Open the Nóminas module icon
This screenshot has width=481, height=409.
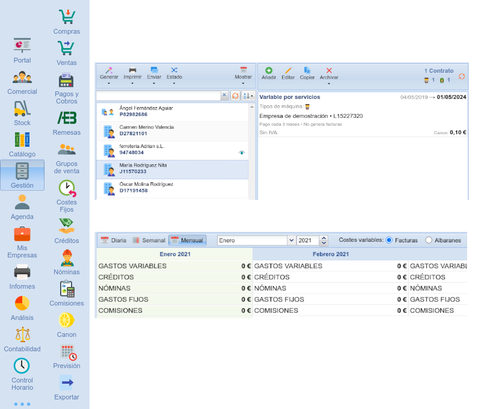pos(67,258)
